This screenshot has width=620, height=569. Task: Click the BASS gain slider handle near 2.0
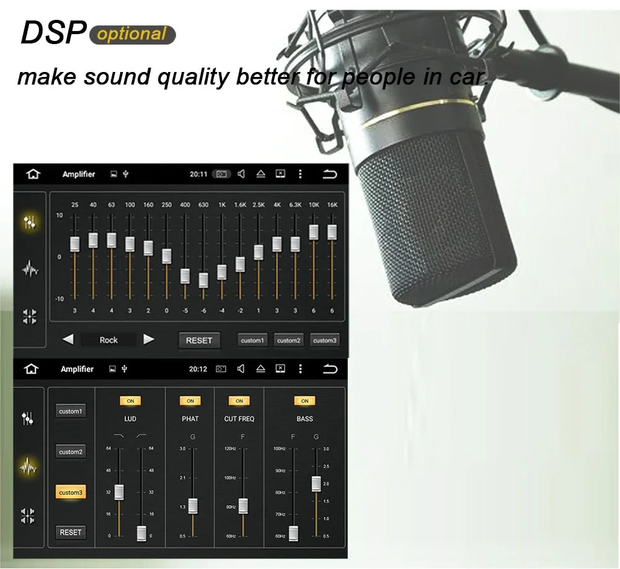pos(316,484)
